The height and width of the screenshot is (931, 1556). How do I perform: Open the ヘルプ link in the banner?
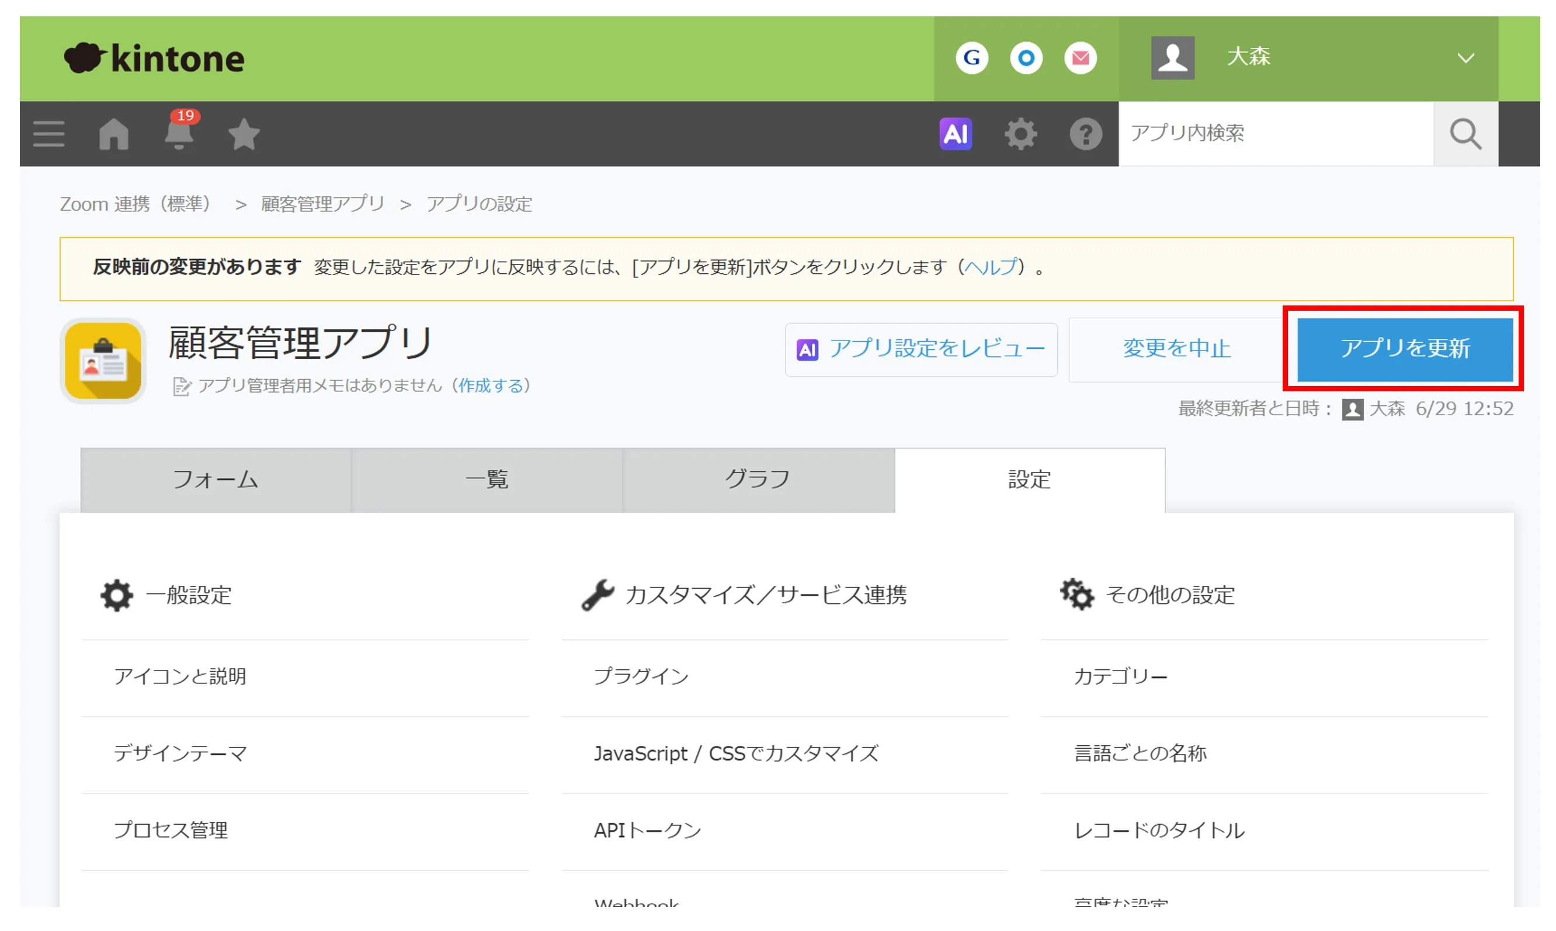990,268
